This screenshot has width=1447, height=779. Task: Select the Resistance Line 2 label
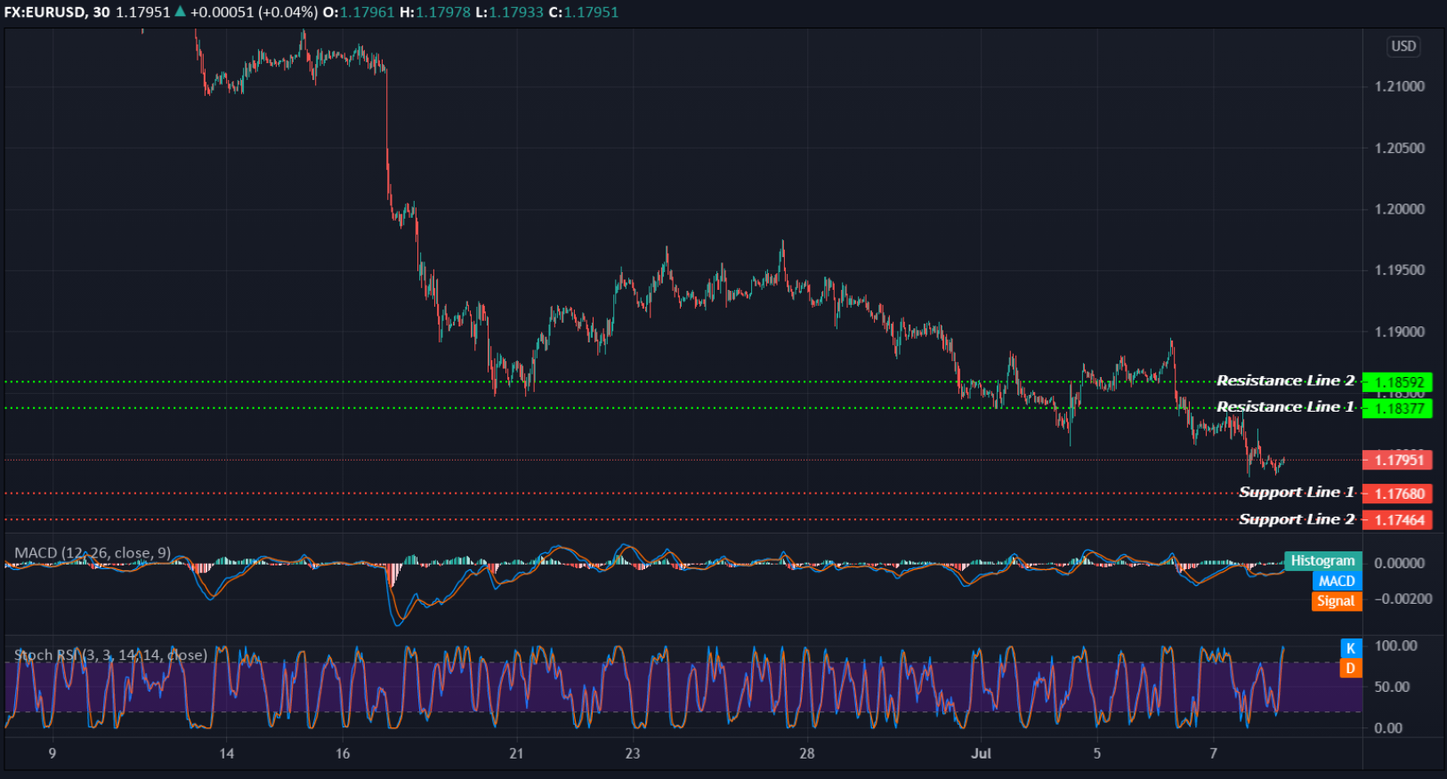click(1285, 381)
